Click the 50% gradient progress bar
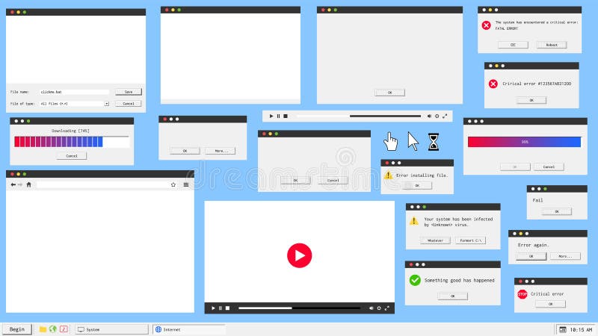Screen dimensions: 598x336 tap(525, 142)
